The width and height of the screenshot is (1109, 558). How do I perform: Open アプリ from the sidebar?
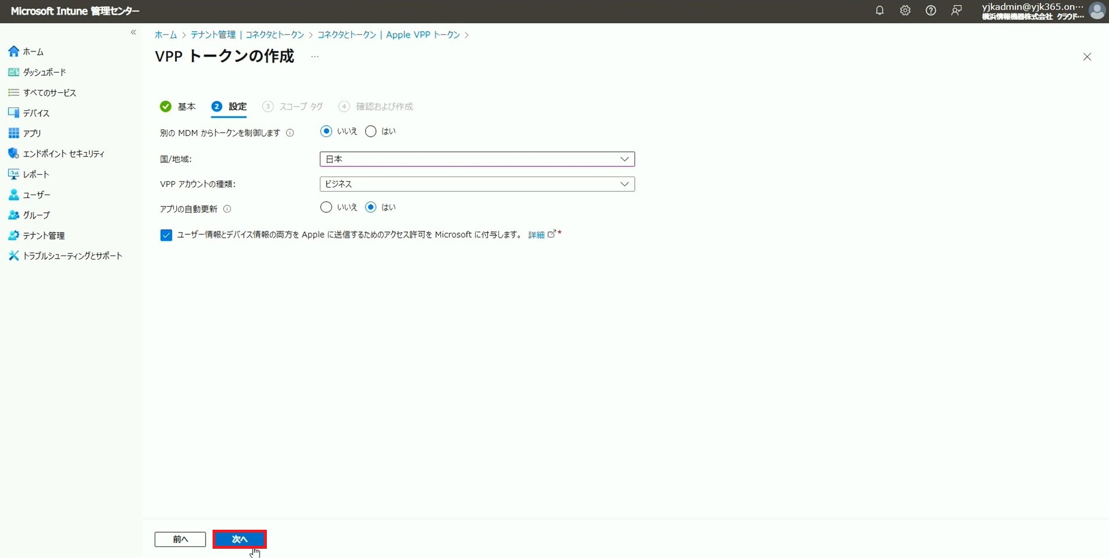[x=32, y=133]
